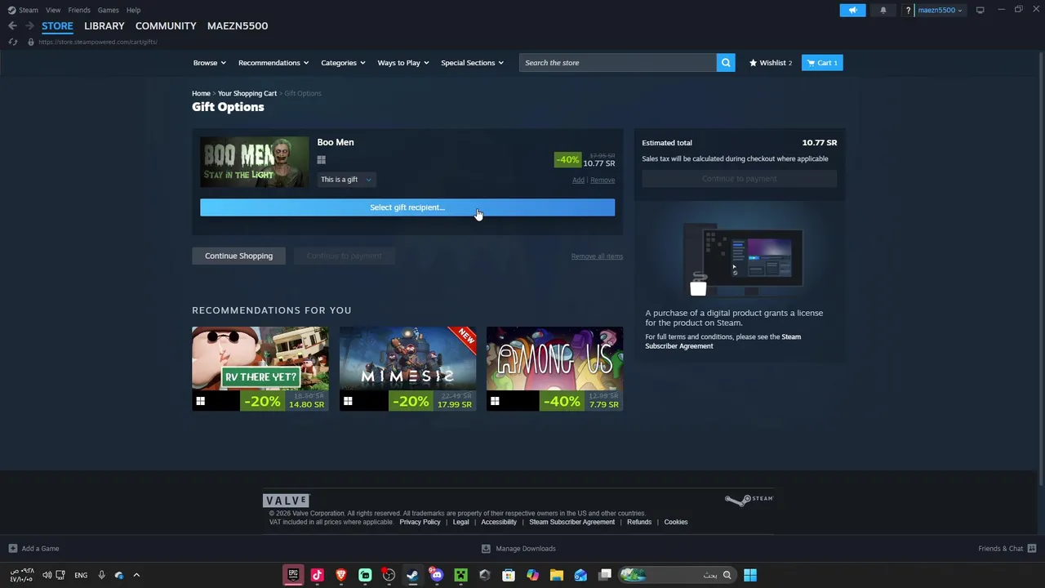Click the Search the store field

pos(618,63)
